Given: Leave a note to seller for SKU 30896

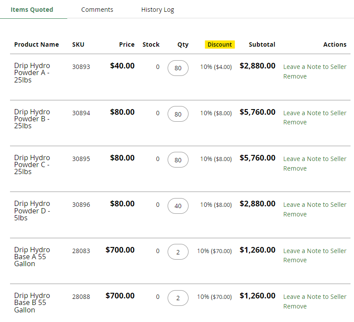Looking at the screenshot, I should click(315, 205).
